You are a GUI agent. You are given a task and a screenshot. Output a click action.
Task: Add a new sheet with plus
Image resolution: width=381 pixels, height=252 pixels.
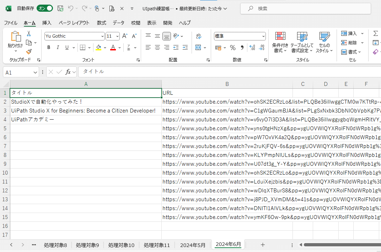tap(263, 245)
